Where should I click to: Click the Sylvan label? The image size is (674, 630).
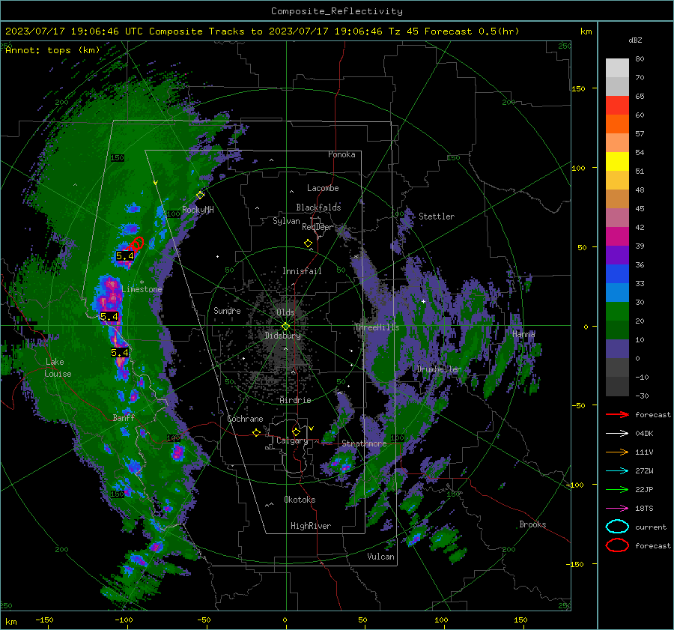286,221
